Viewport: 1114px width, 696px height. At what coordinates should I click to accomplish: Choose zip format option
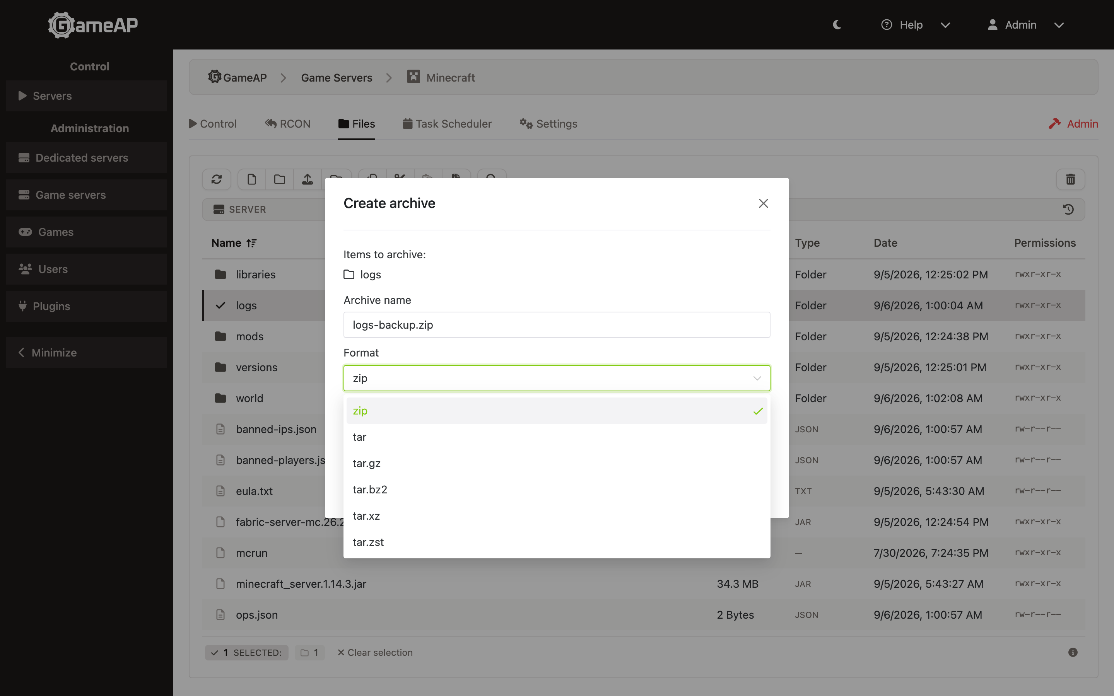point(557,411)
